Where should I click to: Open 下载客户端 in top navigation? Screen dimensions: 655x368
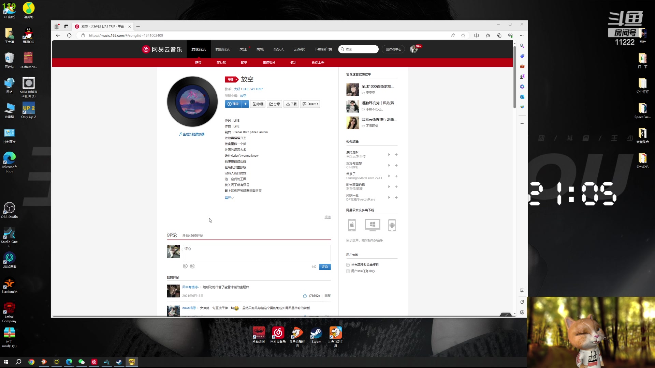[x=323, y=49]
